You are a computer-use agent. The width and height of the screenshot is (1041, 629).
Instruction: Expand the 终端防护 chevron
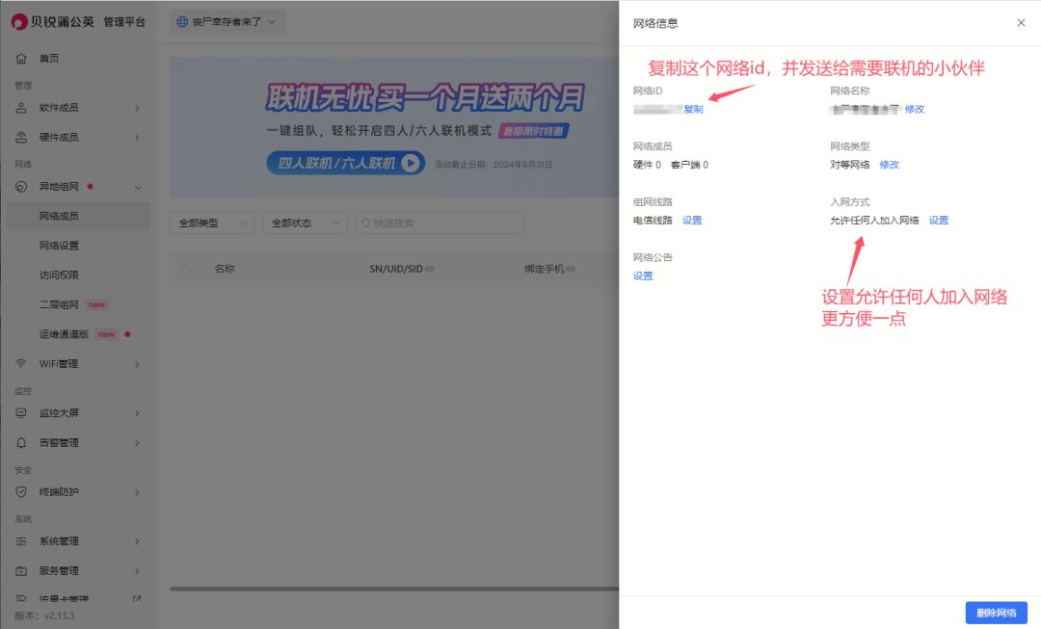(x=138, y=492)
